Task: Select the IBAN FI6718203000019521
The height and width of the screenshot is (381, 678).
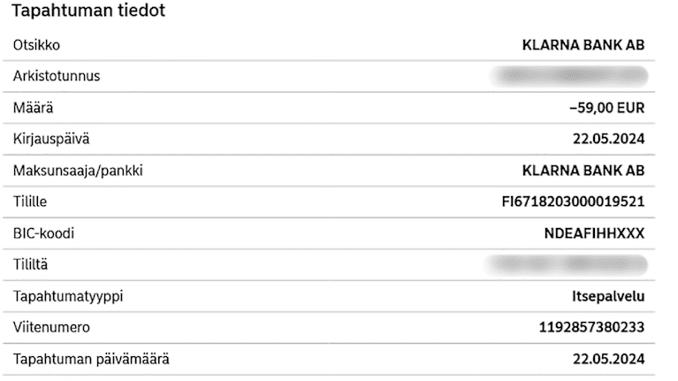Action: pos(573,202)
